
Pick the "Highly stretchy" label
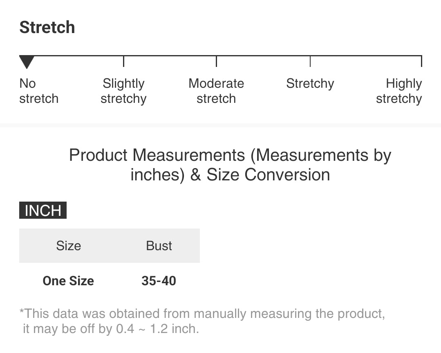(399, 91)
